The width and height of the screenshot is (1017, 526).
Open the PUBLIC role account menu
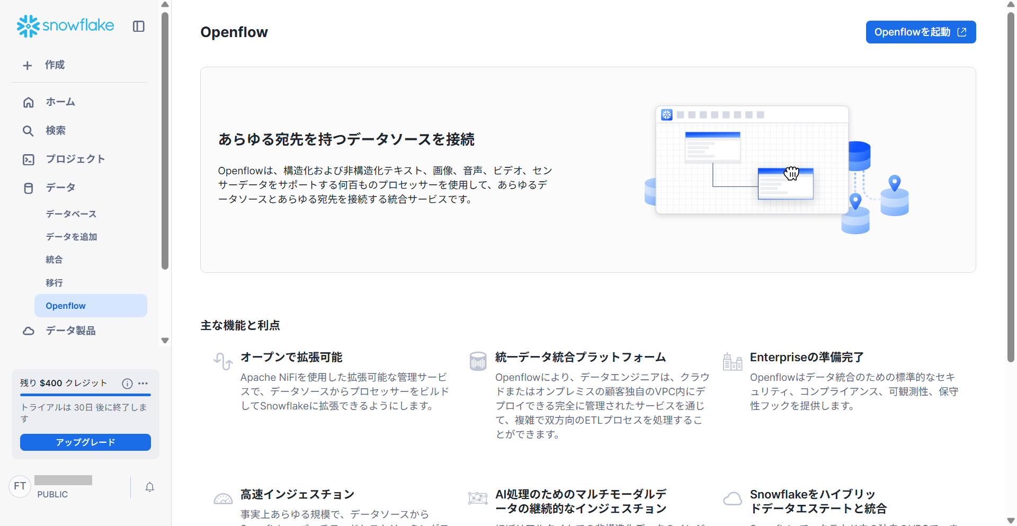click(52, 494)
